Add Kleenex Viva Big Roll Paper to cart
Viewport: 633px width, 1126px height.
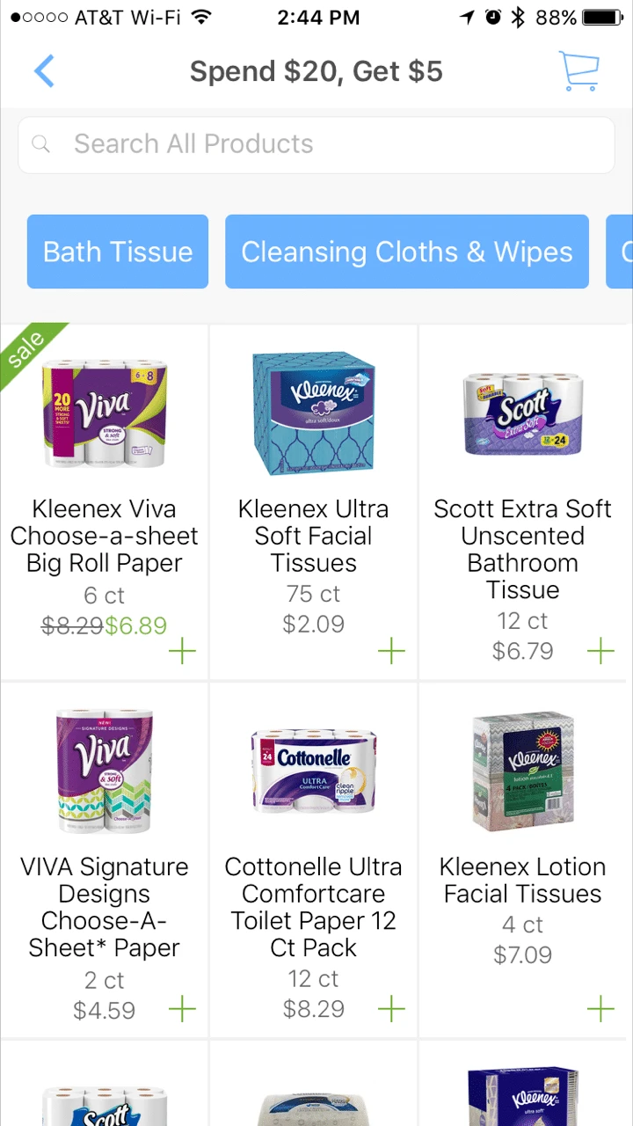tap(182, 652)
